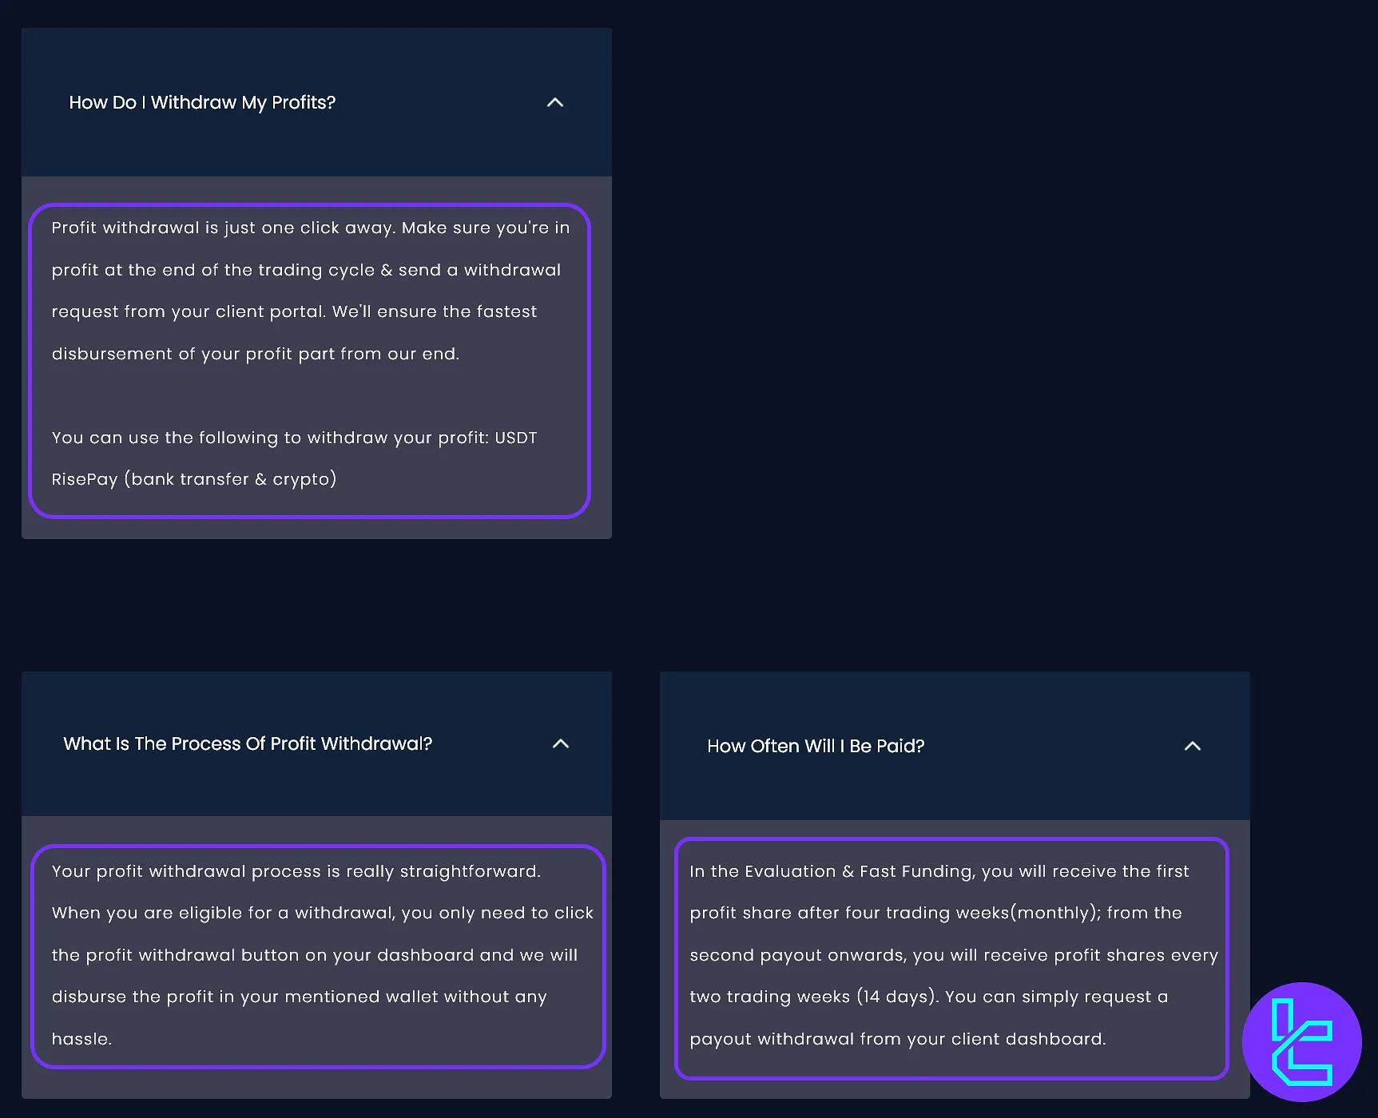
Task: Click the "disbursement of your profit part" line
Action: click(256, 354)
